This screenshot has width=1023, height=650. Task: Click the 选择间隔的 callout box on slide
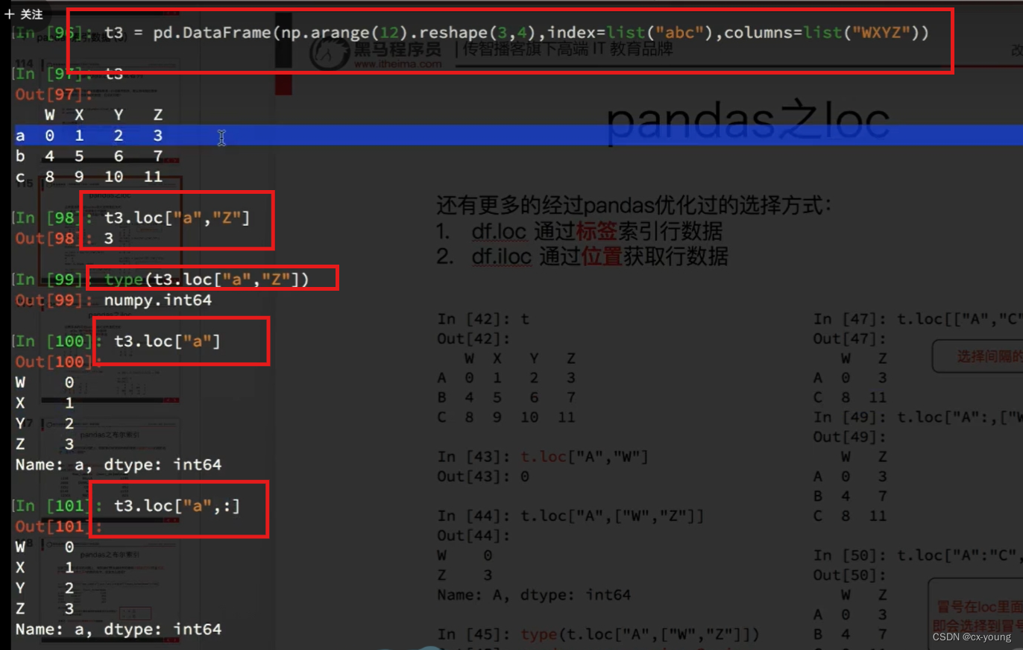point(978,356)
